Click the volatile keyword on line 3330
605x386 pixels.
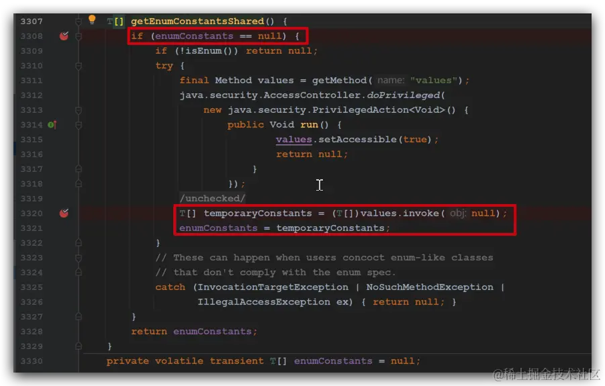pos(179,361)
